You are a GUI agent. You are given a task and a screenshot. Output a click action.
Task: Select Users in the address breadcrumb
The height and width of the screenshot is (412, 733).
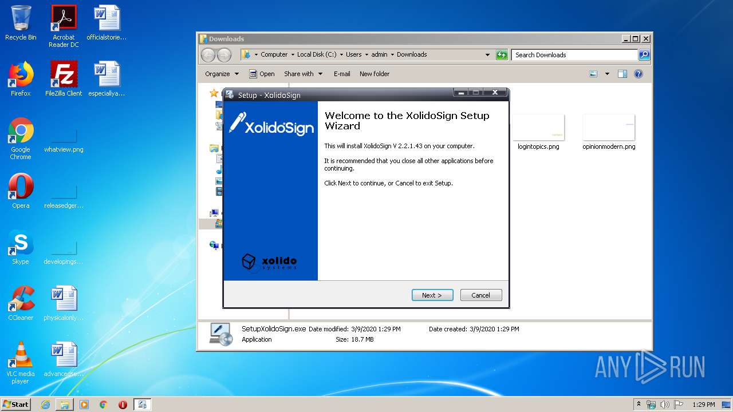(x=353, y=55)
